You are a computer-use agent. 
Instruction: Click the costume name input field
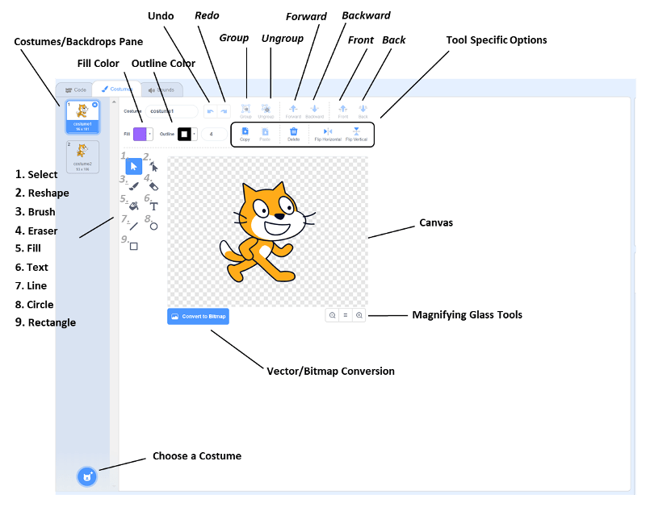(172, 111)
